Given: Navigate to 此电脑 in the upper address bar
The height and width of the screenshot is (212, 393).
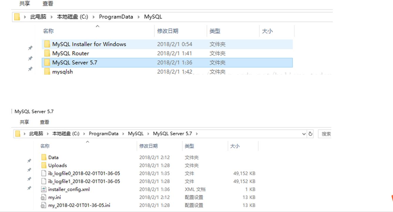Looking at the screenshot, I should (38, 17).
